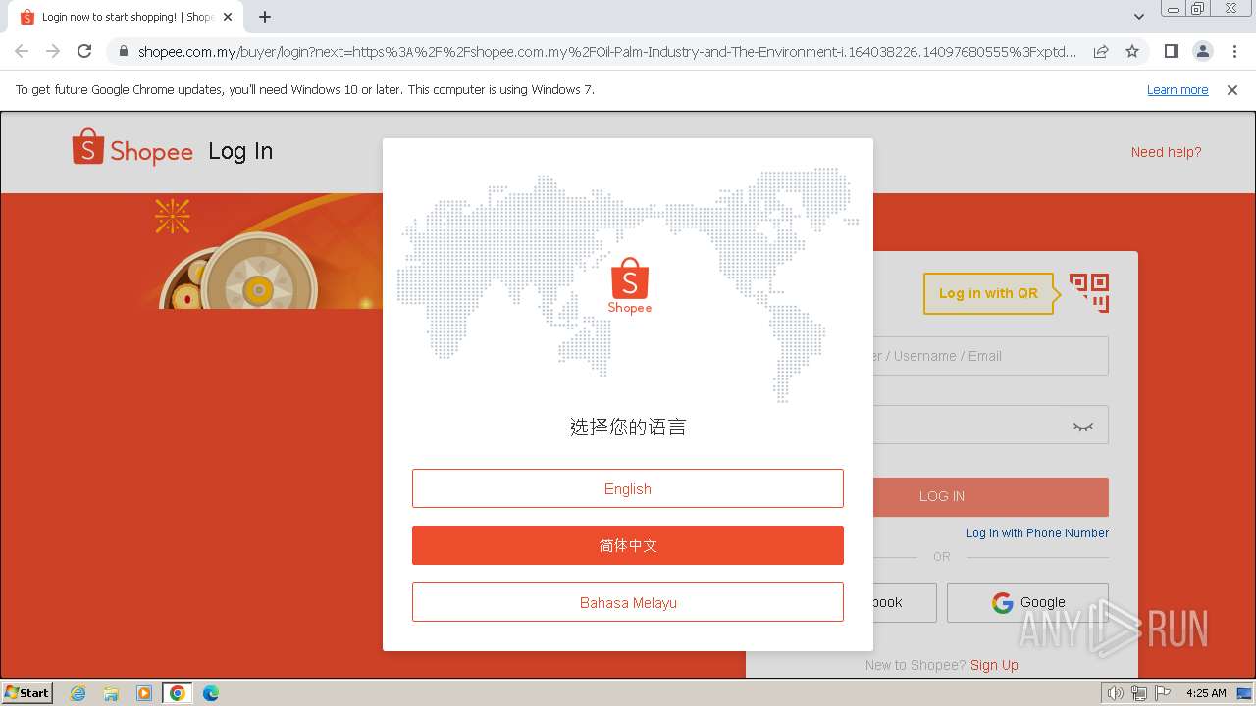Toggle password visibility eye icon
The height and width of the screenshot is (706, 1256).
pos(1083,426)
